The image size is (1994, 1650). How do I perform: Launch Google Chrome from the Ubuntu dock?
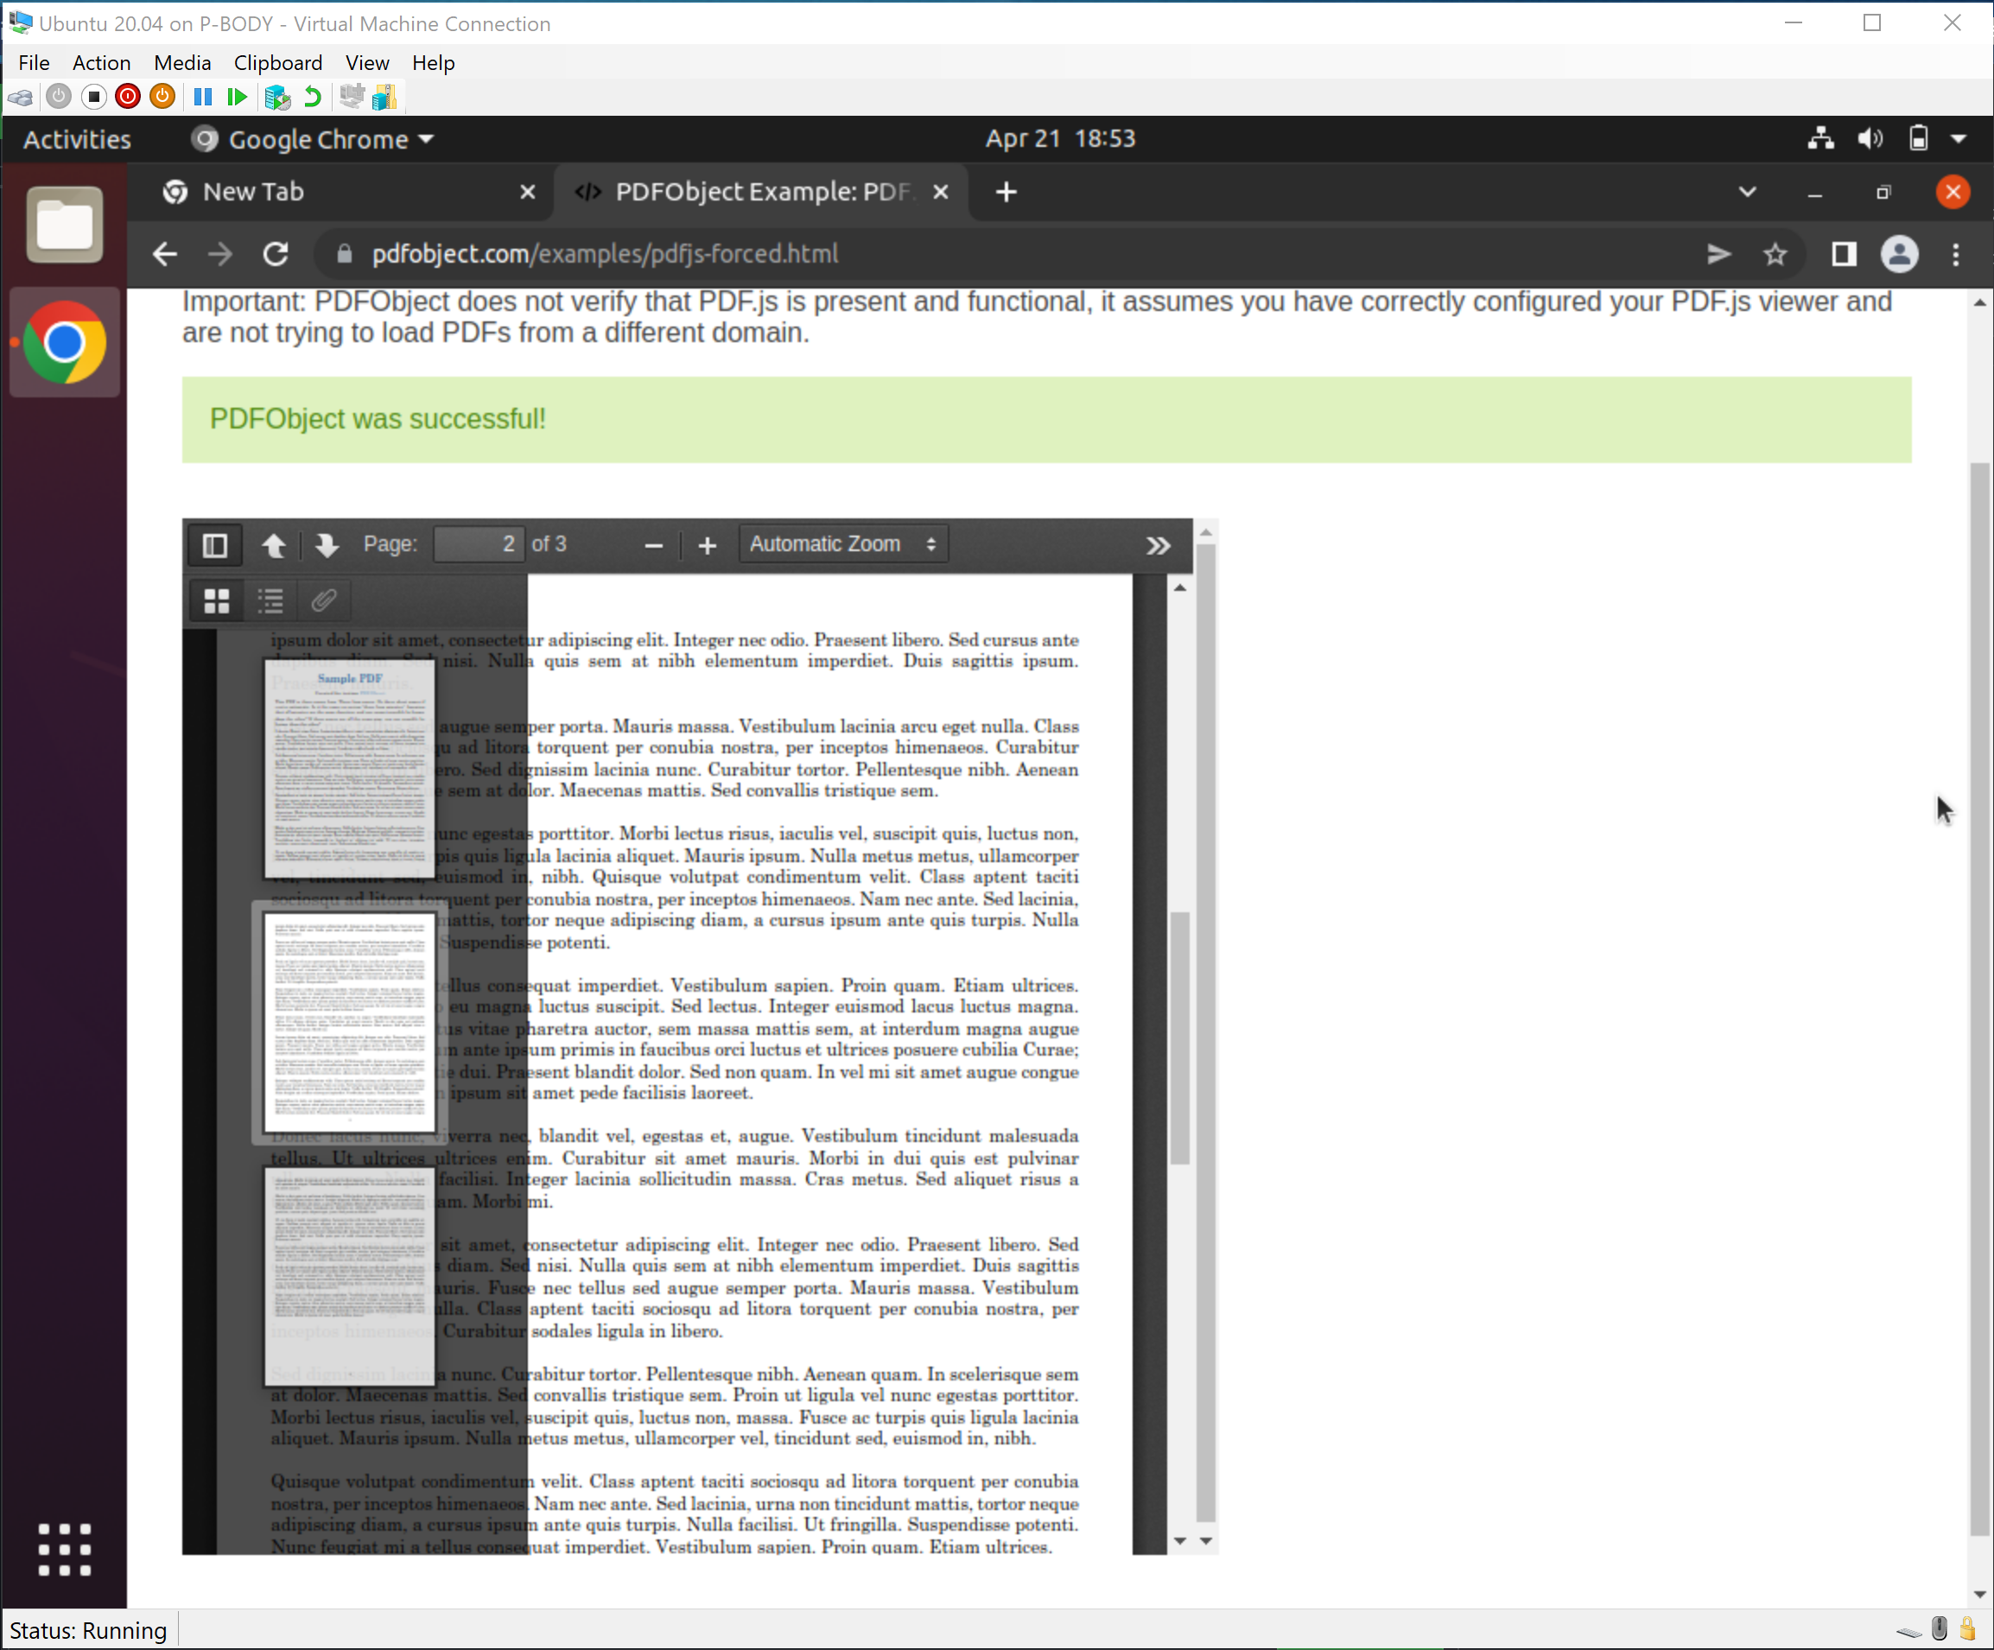(63, 343)
